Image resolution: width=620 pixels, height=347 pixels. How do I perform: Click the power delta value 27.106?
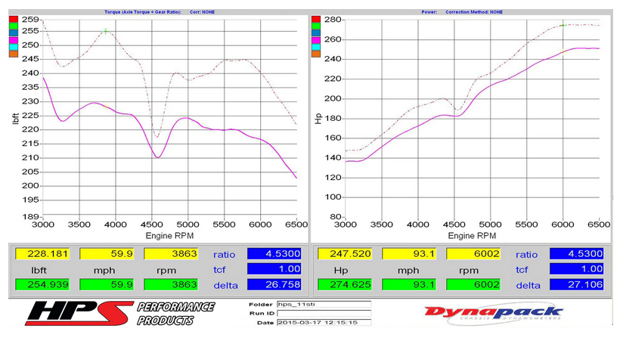(x=577, y=285)
